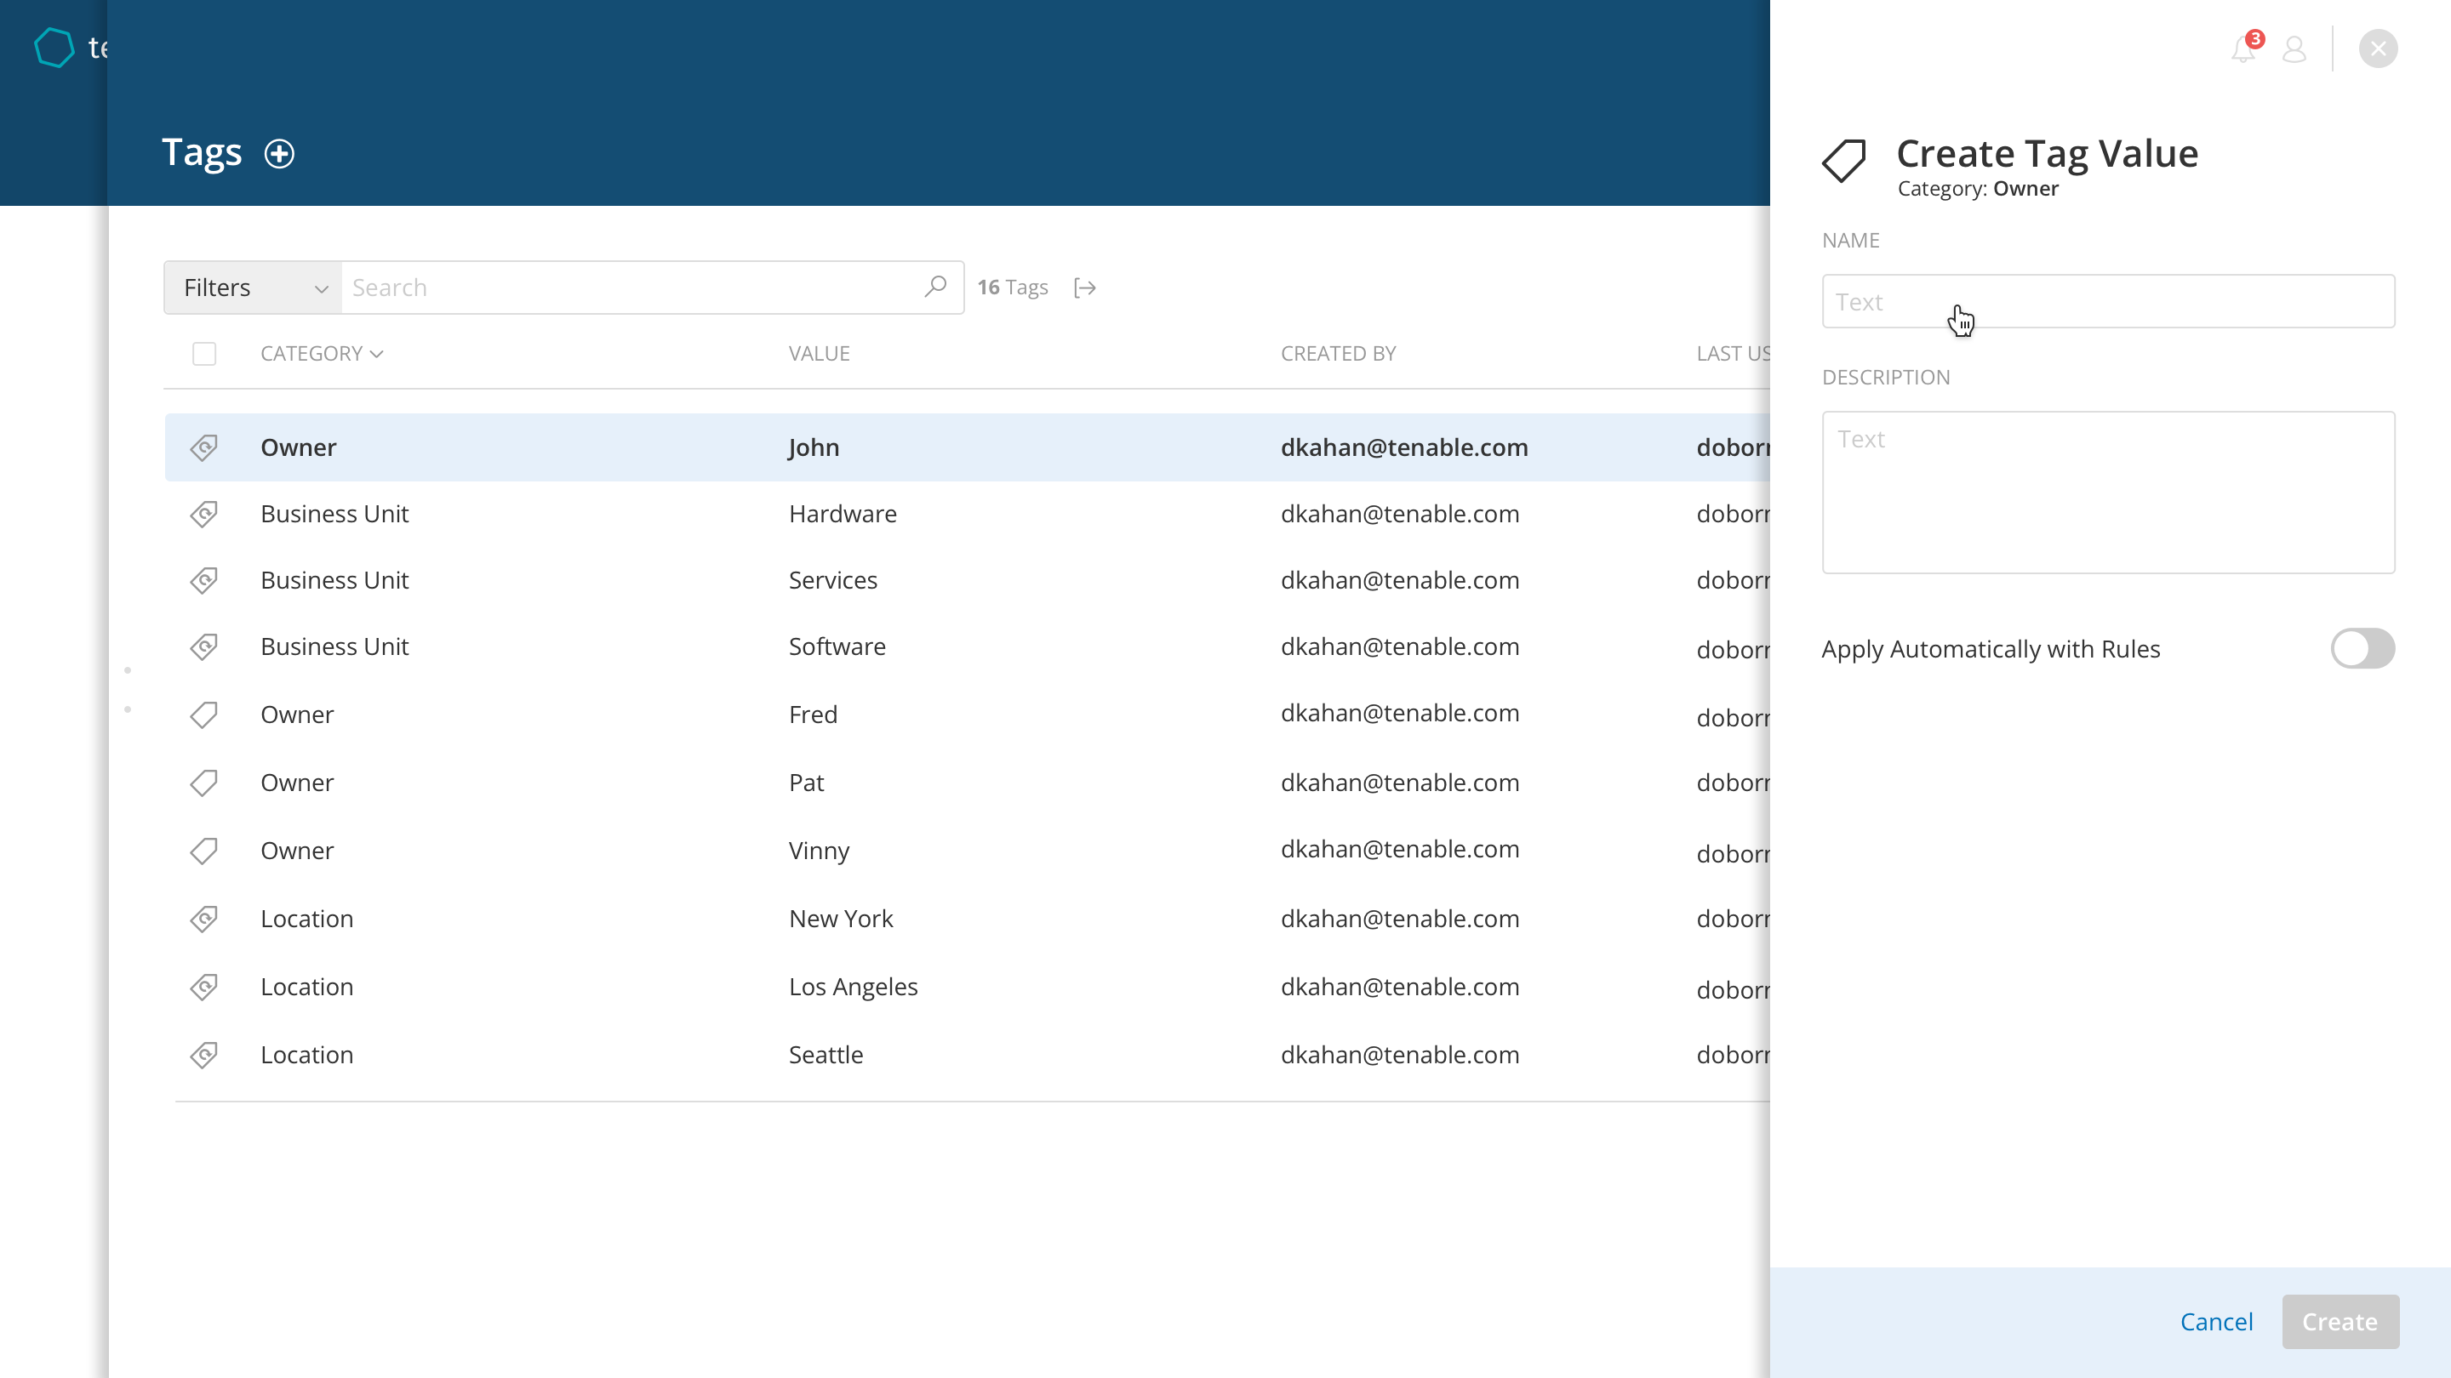Close the Create Tag Value panel
The height and width of the screenshot is (1378, 2451).
click(x=2378, y=49)
